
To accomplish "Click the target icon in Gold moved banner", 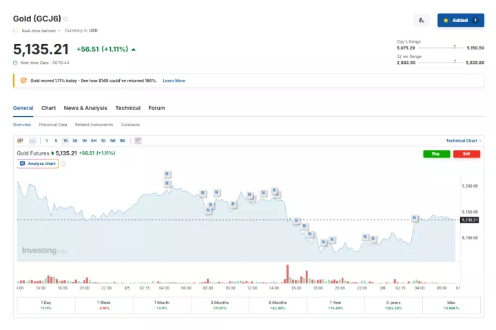I will coord(23,80).
